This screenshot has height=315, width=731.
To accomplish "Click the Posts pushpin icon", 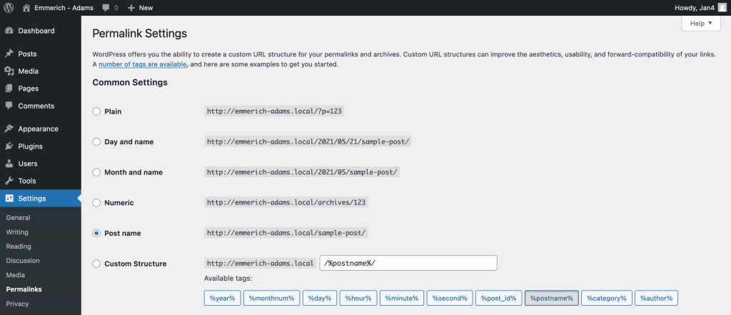I will click(9, 54).
